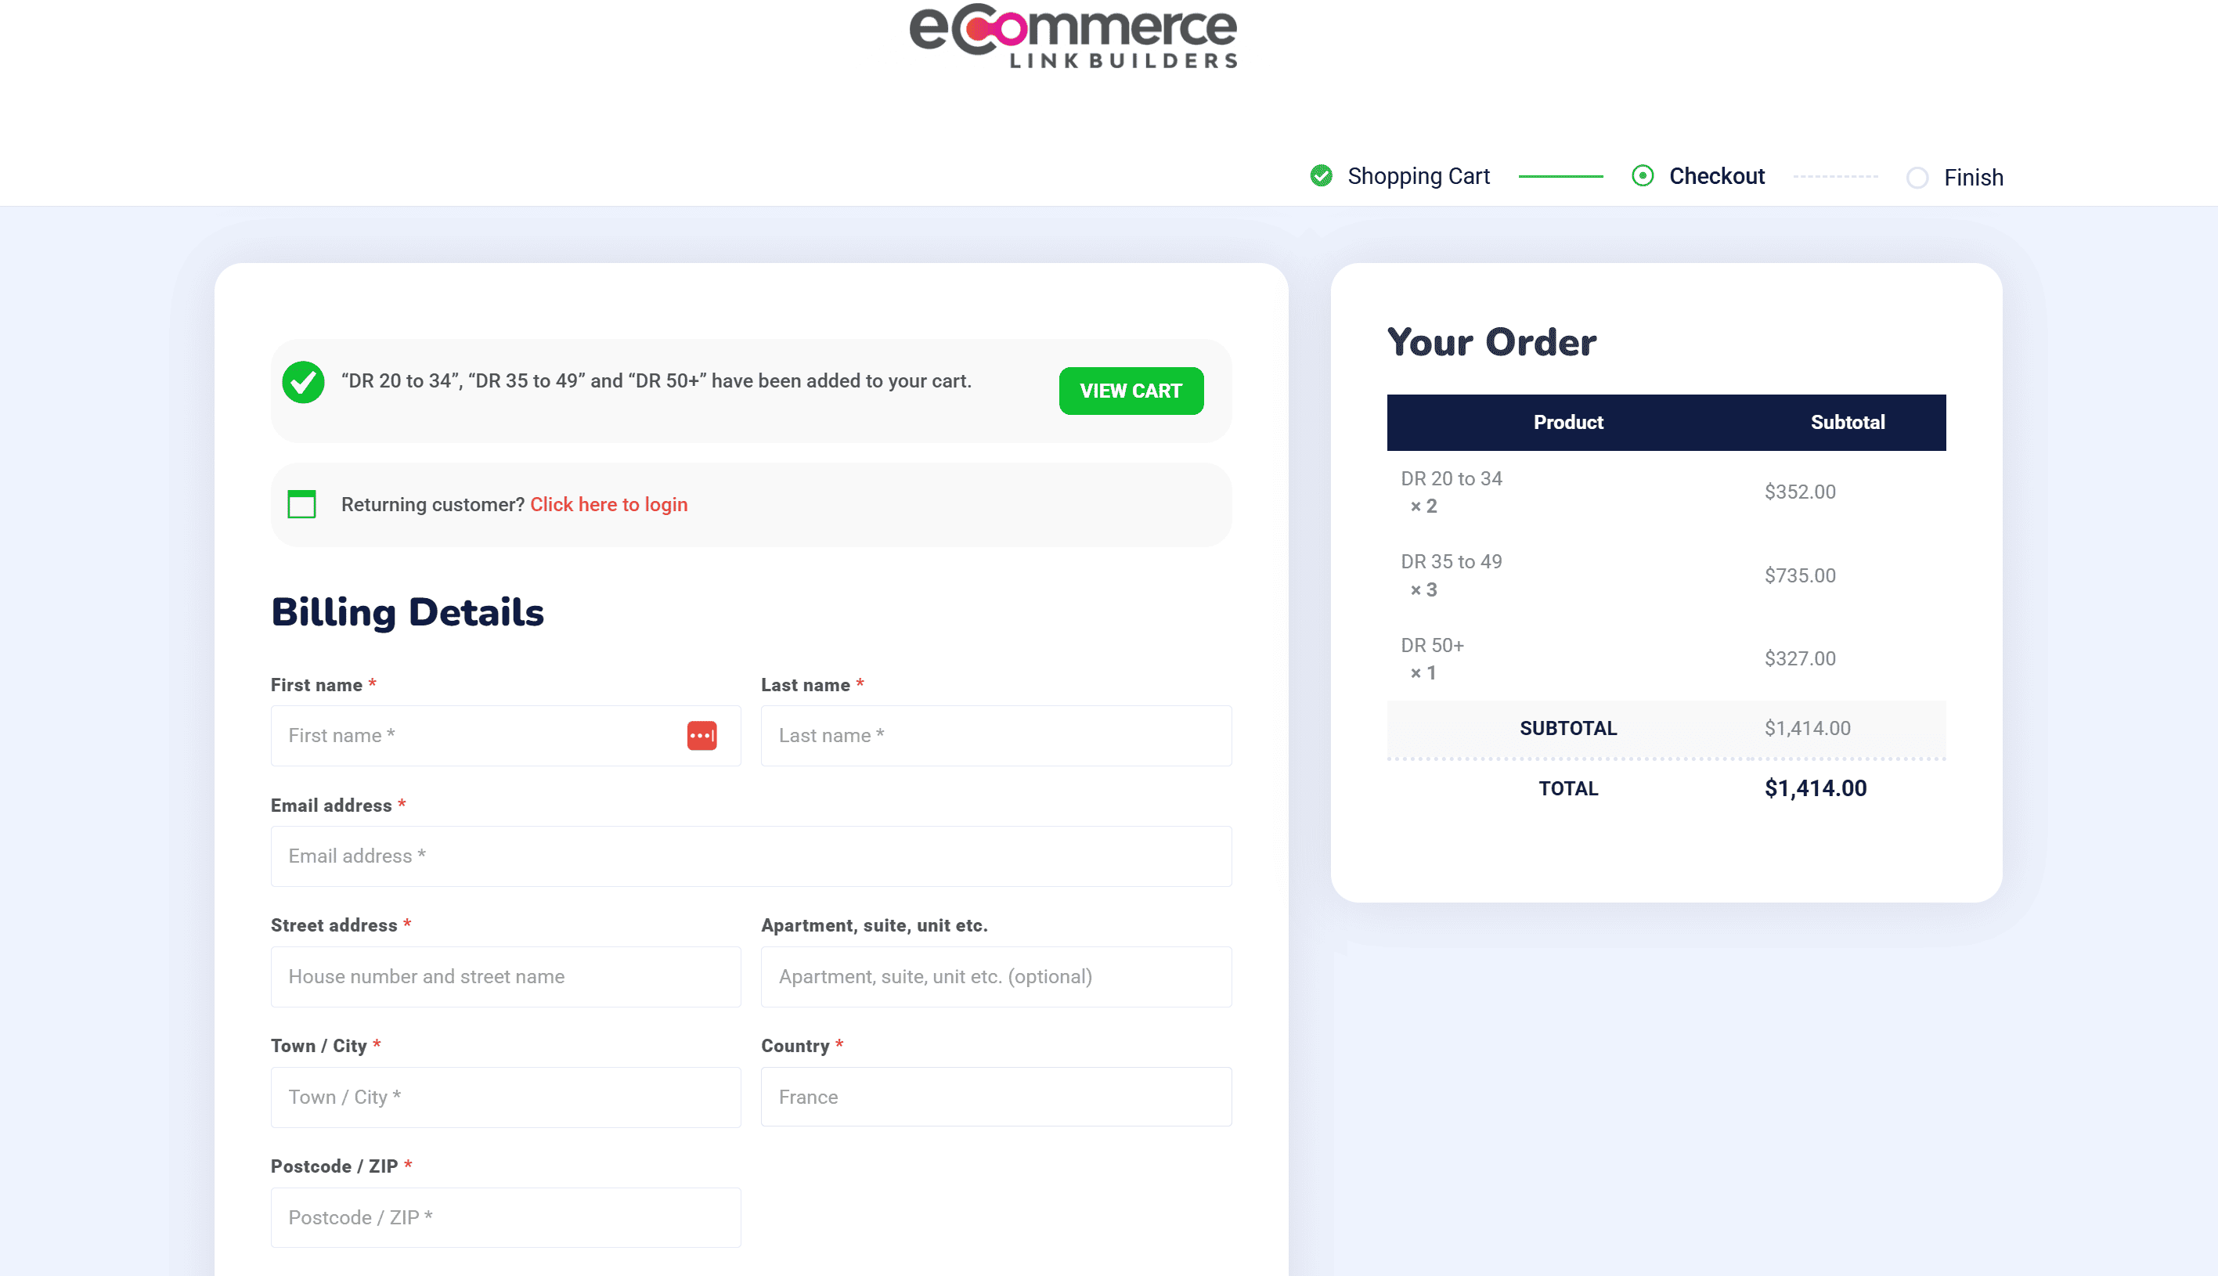2218x1276 pixels.
Task: Switch to the Shopping Cart step
Action: pyautogui.click(x=1418, y=175)
